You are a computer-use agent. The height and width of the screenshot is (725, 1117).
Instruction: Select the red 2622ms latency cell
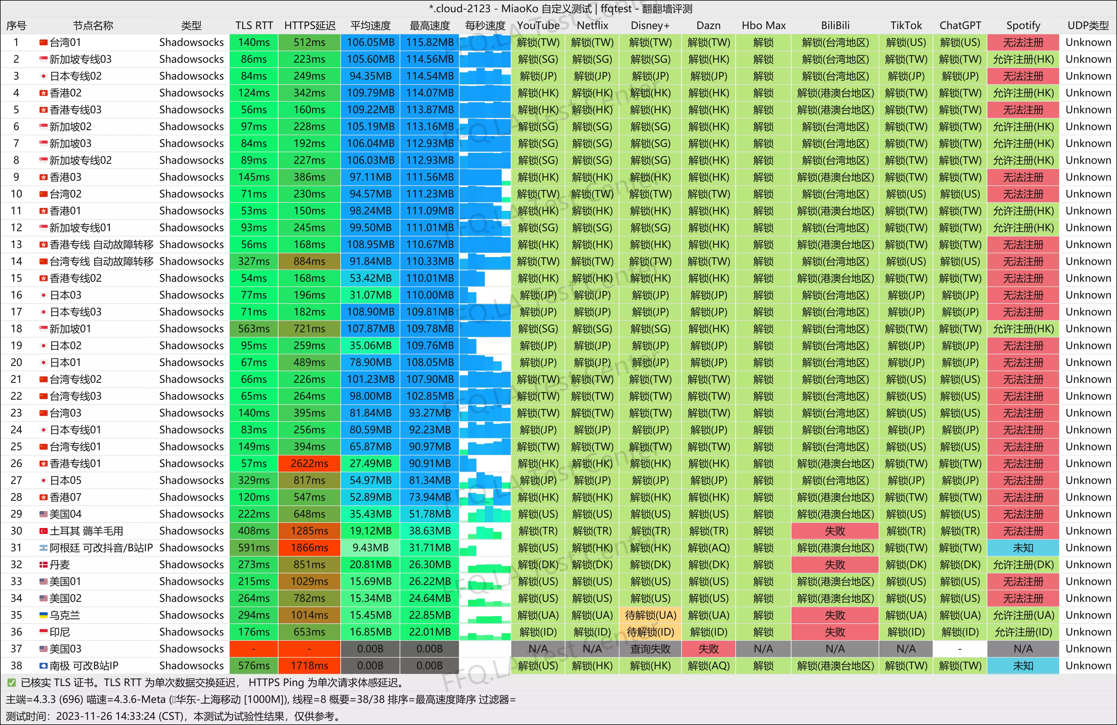click(x=309, y=463)
